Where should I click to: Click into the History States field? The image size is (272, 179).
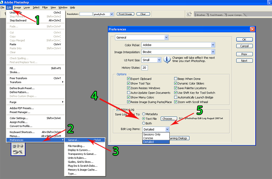tap(145, 68)
